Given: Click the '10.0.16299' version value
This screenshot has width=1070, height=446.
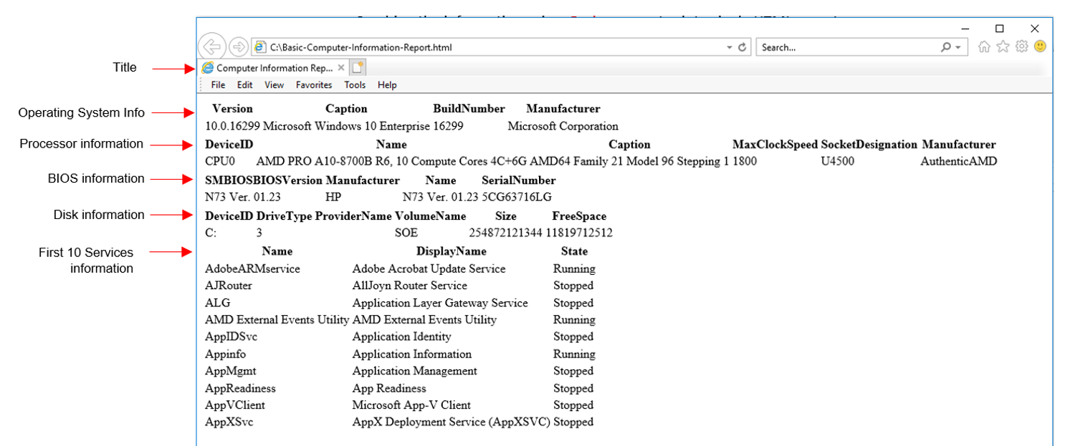Looking at the screenshot, I should (x=233, y=126).
